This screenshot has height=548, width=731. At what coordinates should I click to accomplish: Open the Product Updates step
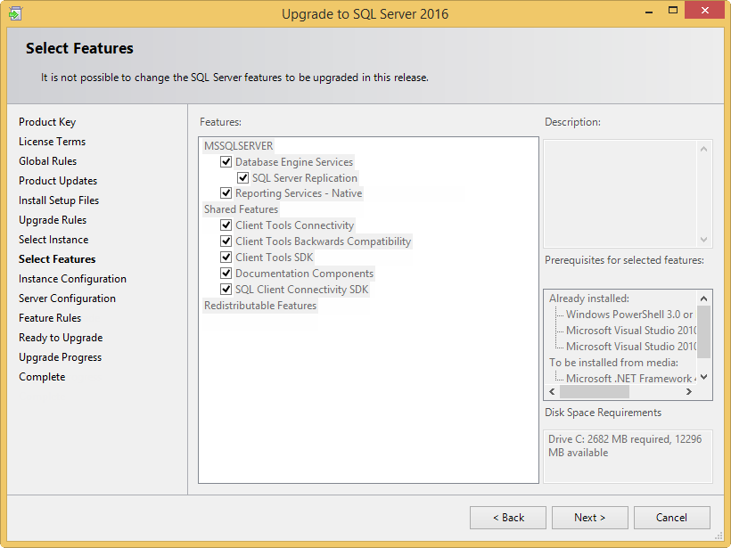[x=58, y=181]
